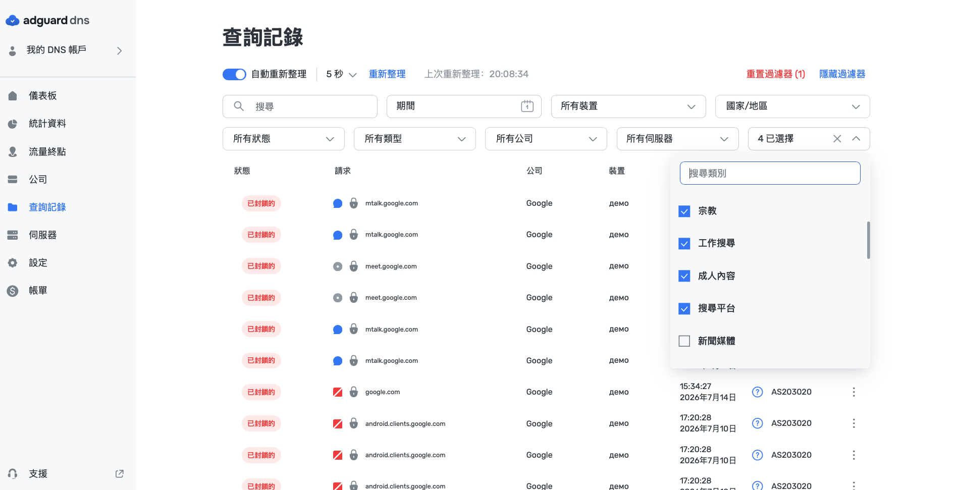
Task: Click the red blocked icon on google.com row
Action: point(338,392)
